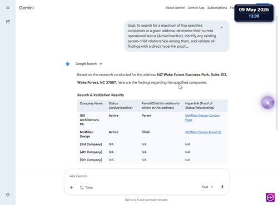
Task: Open McMillan Design Contact Page link
Action: 202,118
